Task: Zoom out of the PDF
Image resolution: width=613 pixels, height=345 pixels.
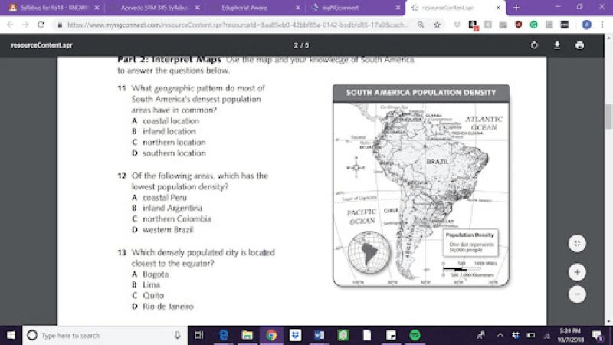Action: (x=577, y=293)
